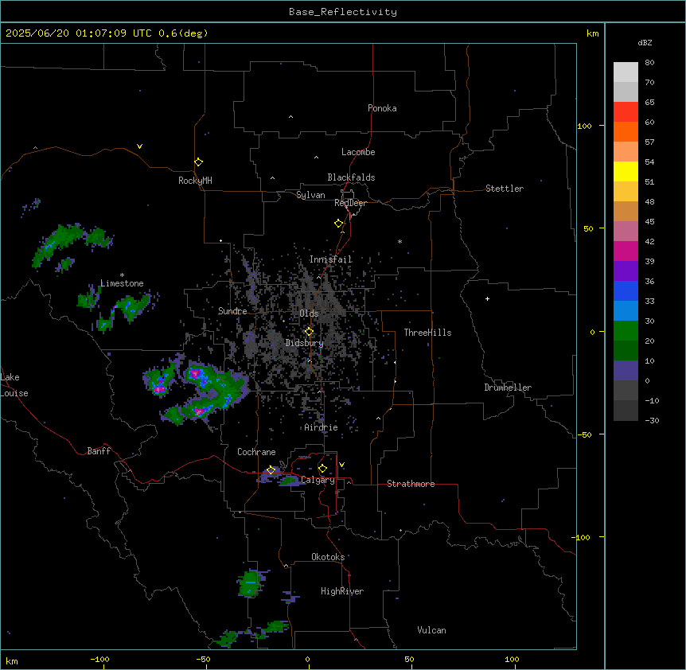The image size is (686, 670).
Task: Click the Airdrie city label
Action: (322, 427)
